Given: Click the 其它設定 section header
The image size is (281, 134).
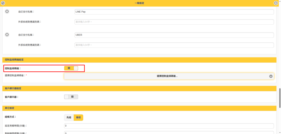Looking at the screenshot, I should (139, 108).
